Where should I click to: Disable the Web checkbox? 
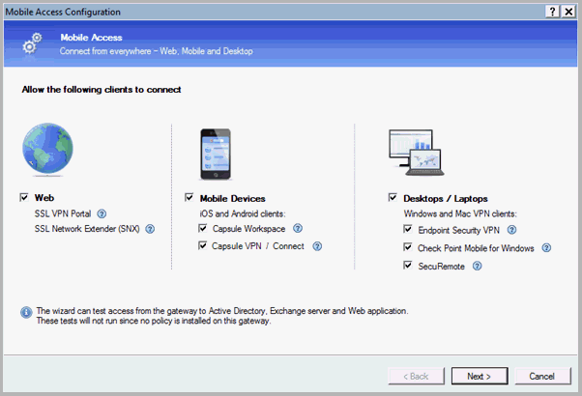[x=24, y=197]
